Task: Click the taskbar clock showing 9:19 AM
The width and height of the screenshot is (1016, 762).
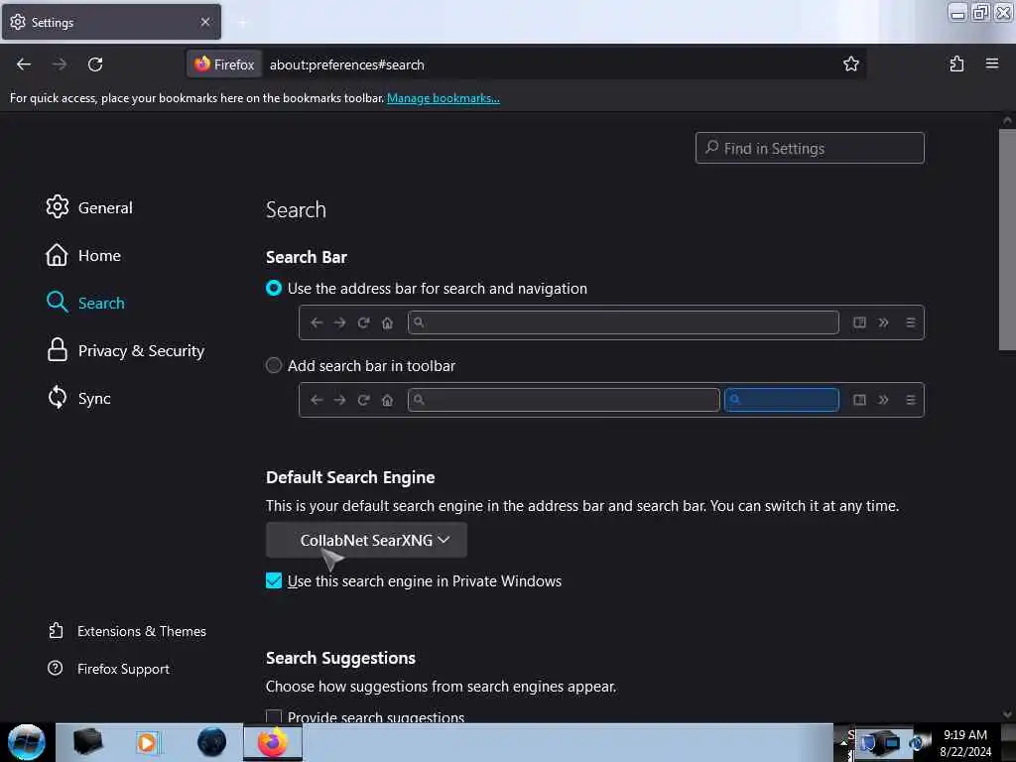Action: pyautogui.click(x=964, y=742)
